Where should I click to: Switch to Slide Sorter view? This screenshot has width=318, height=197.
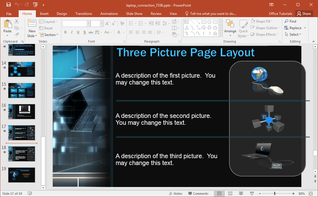(x=230, y=194)
